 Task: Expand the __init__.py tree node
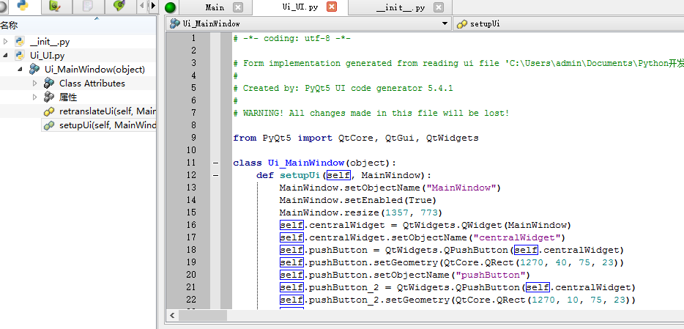(x=6, y=42)
